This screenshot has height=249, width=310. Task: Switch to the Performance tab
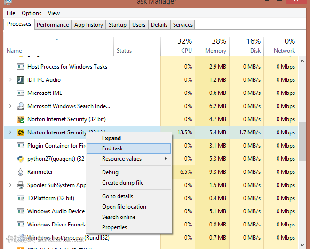[53, 25]
